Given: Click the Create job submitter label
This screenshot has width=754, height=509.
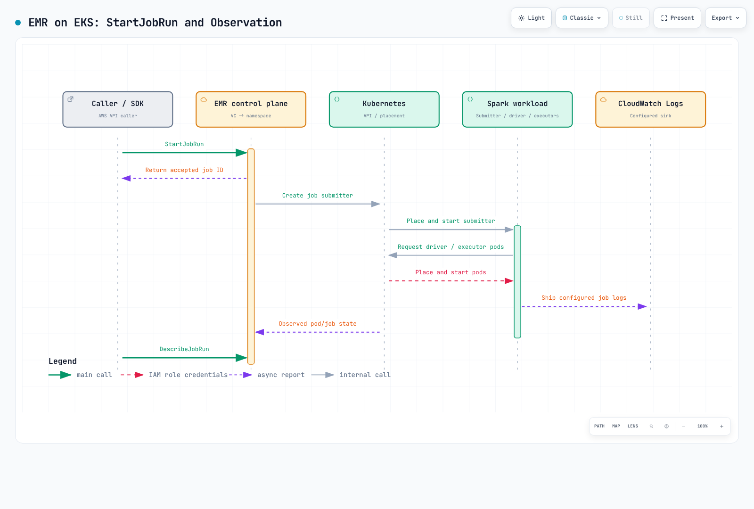Looking at the screenshot, I should [318, 196].
